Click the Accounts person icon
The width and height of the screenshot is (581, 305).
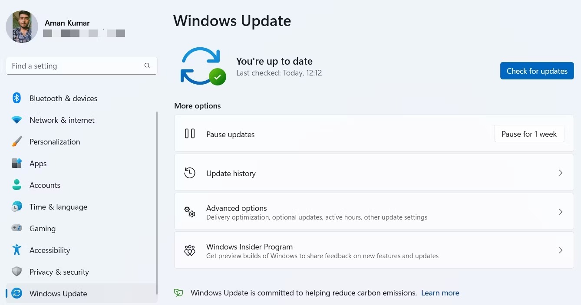coord(17,185)
